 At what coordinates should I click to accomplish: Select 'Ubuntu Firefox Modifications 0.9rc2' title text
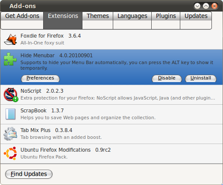point(65,150)
